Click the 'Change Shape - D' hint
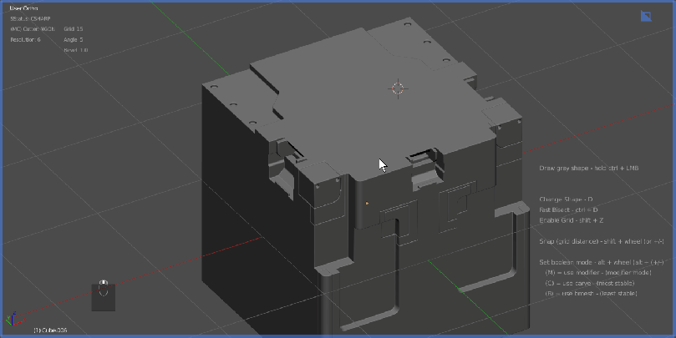This screenshot has width=676, height=338. [x=566, y=199]
